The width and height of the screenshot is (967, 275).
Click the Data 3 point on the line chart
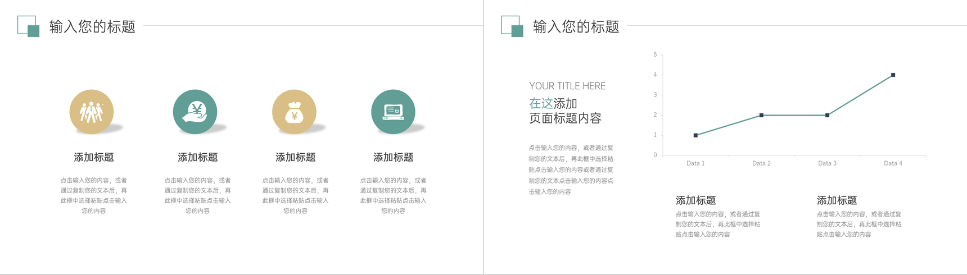coord(827,115)
